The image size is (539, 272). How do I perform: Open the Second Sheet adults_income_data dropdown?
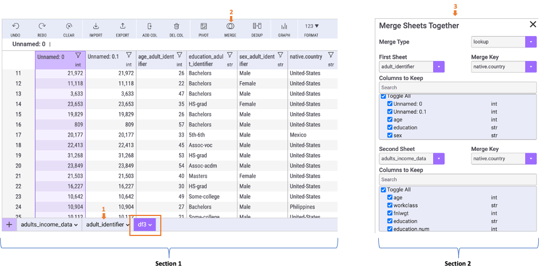click(x=439, y=158)
